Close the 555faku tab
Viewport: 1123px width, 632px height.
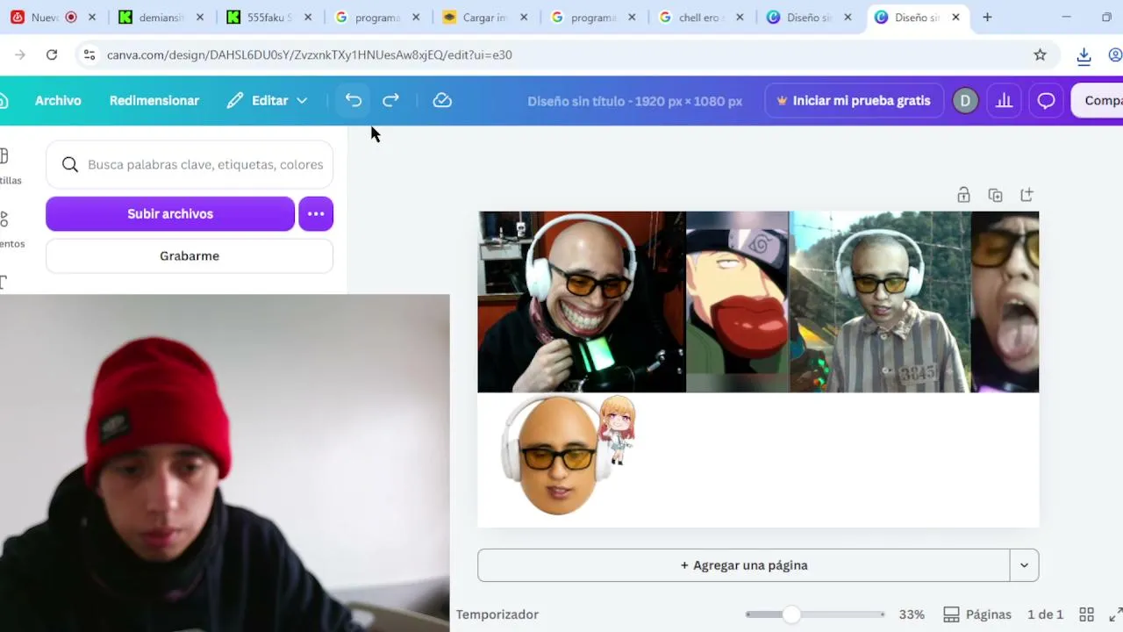(x=308, y=18)
